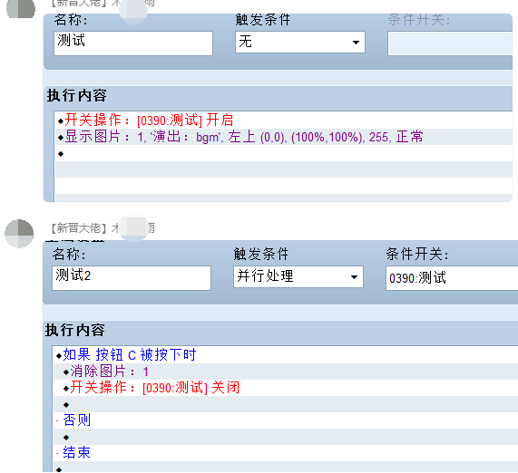518x473 pixels.
Task: Click the name field containing 测试2
Action: pos(132,278)
